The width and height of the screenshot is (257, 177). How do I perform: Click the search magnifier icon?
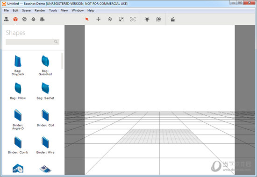point(56,42)
